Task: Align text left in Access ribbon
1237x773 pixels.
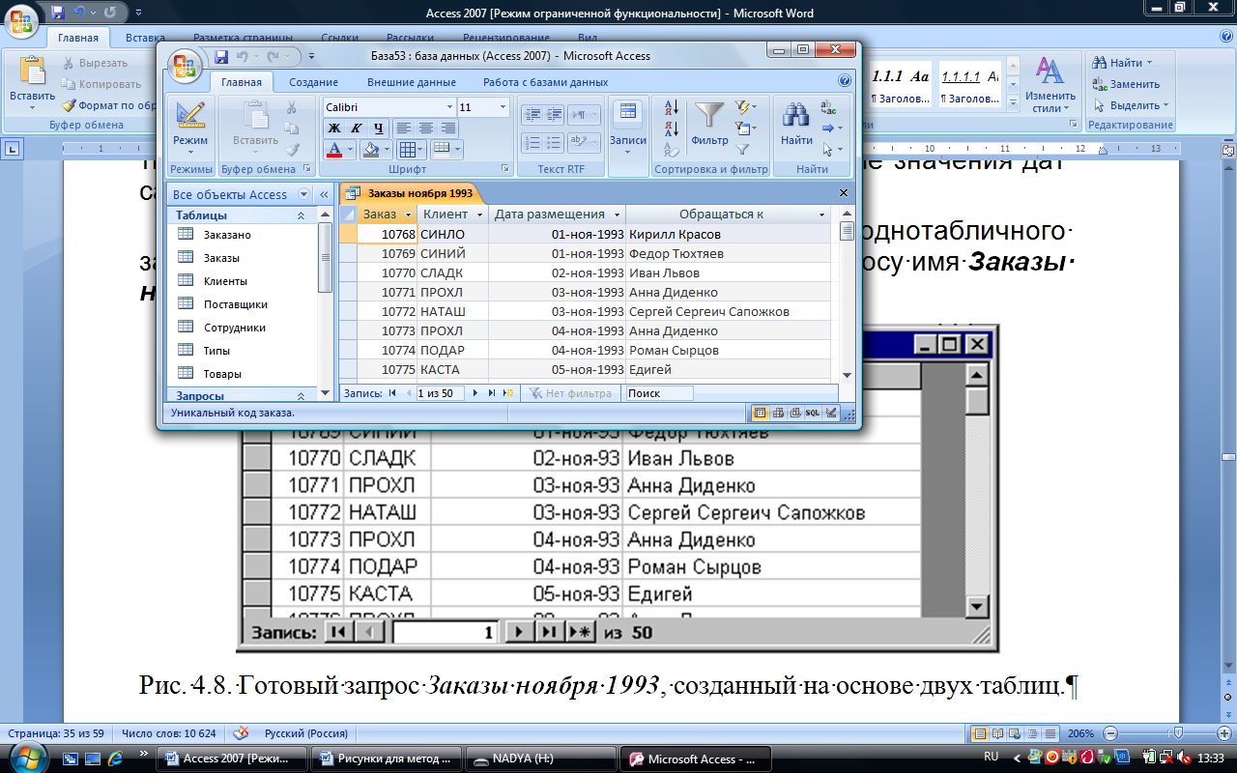Action: 404,128
